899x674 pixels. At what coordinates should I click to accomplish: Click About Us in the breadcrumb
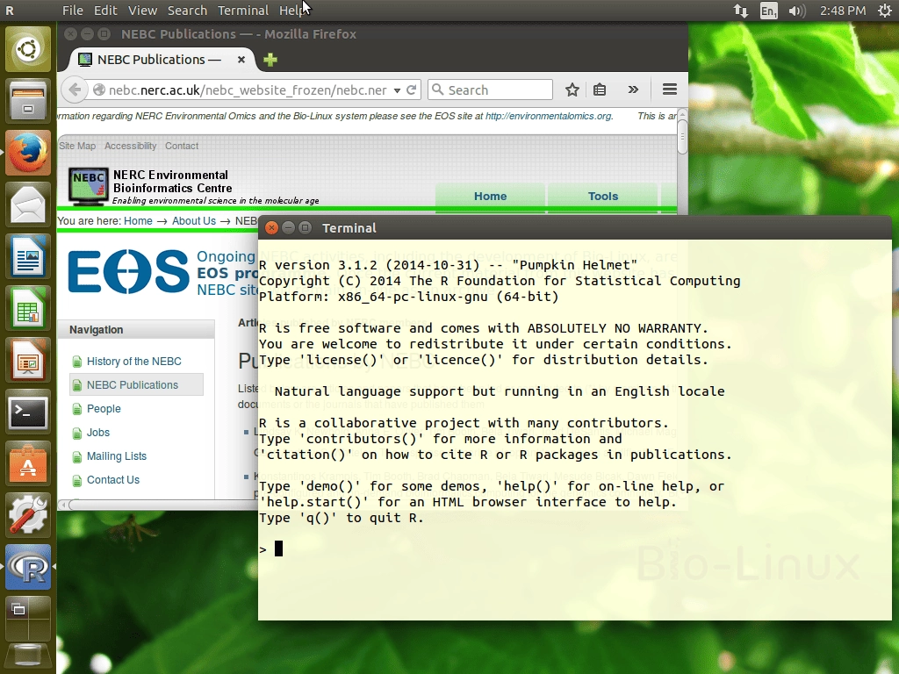pyautogui.click(x=194, y=220)
